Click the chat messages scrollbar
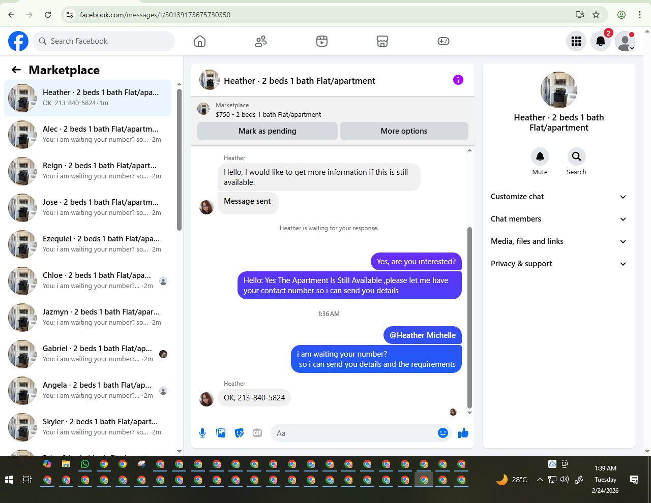Image resolution: width=651 pixels, height=503 pixels. (x=469, y=318)
